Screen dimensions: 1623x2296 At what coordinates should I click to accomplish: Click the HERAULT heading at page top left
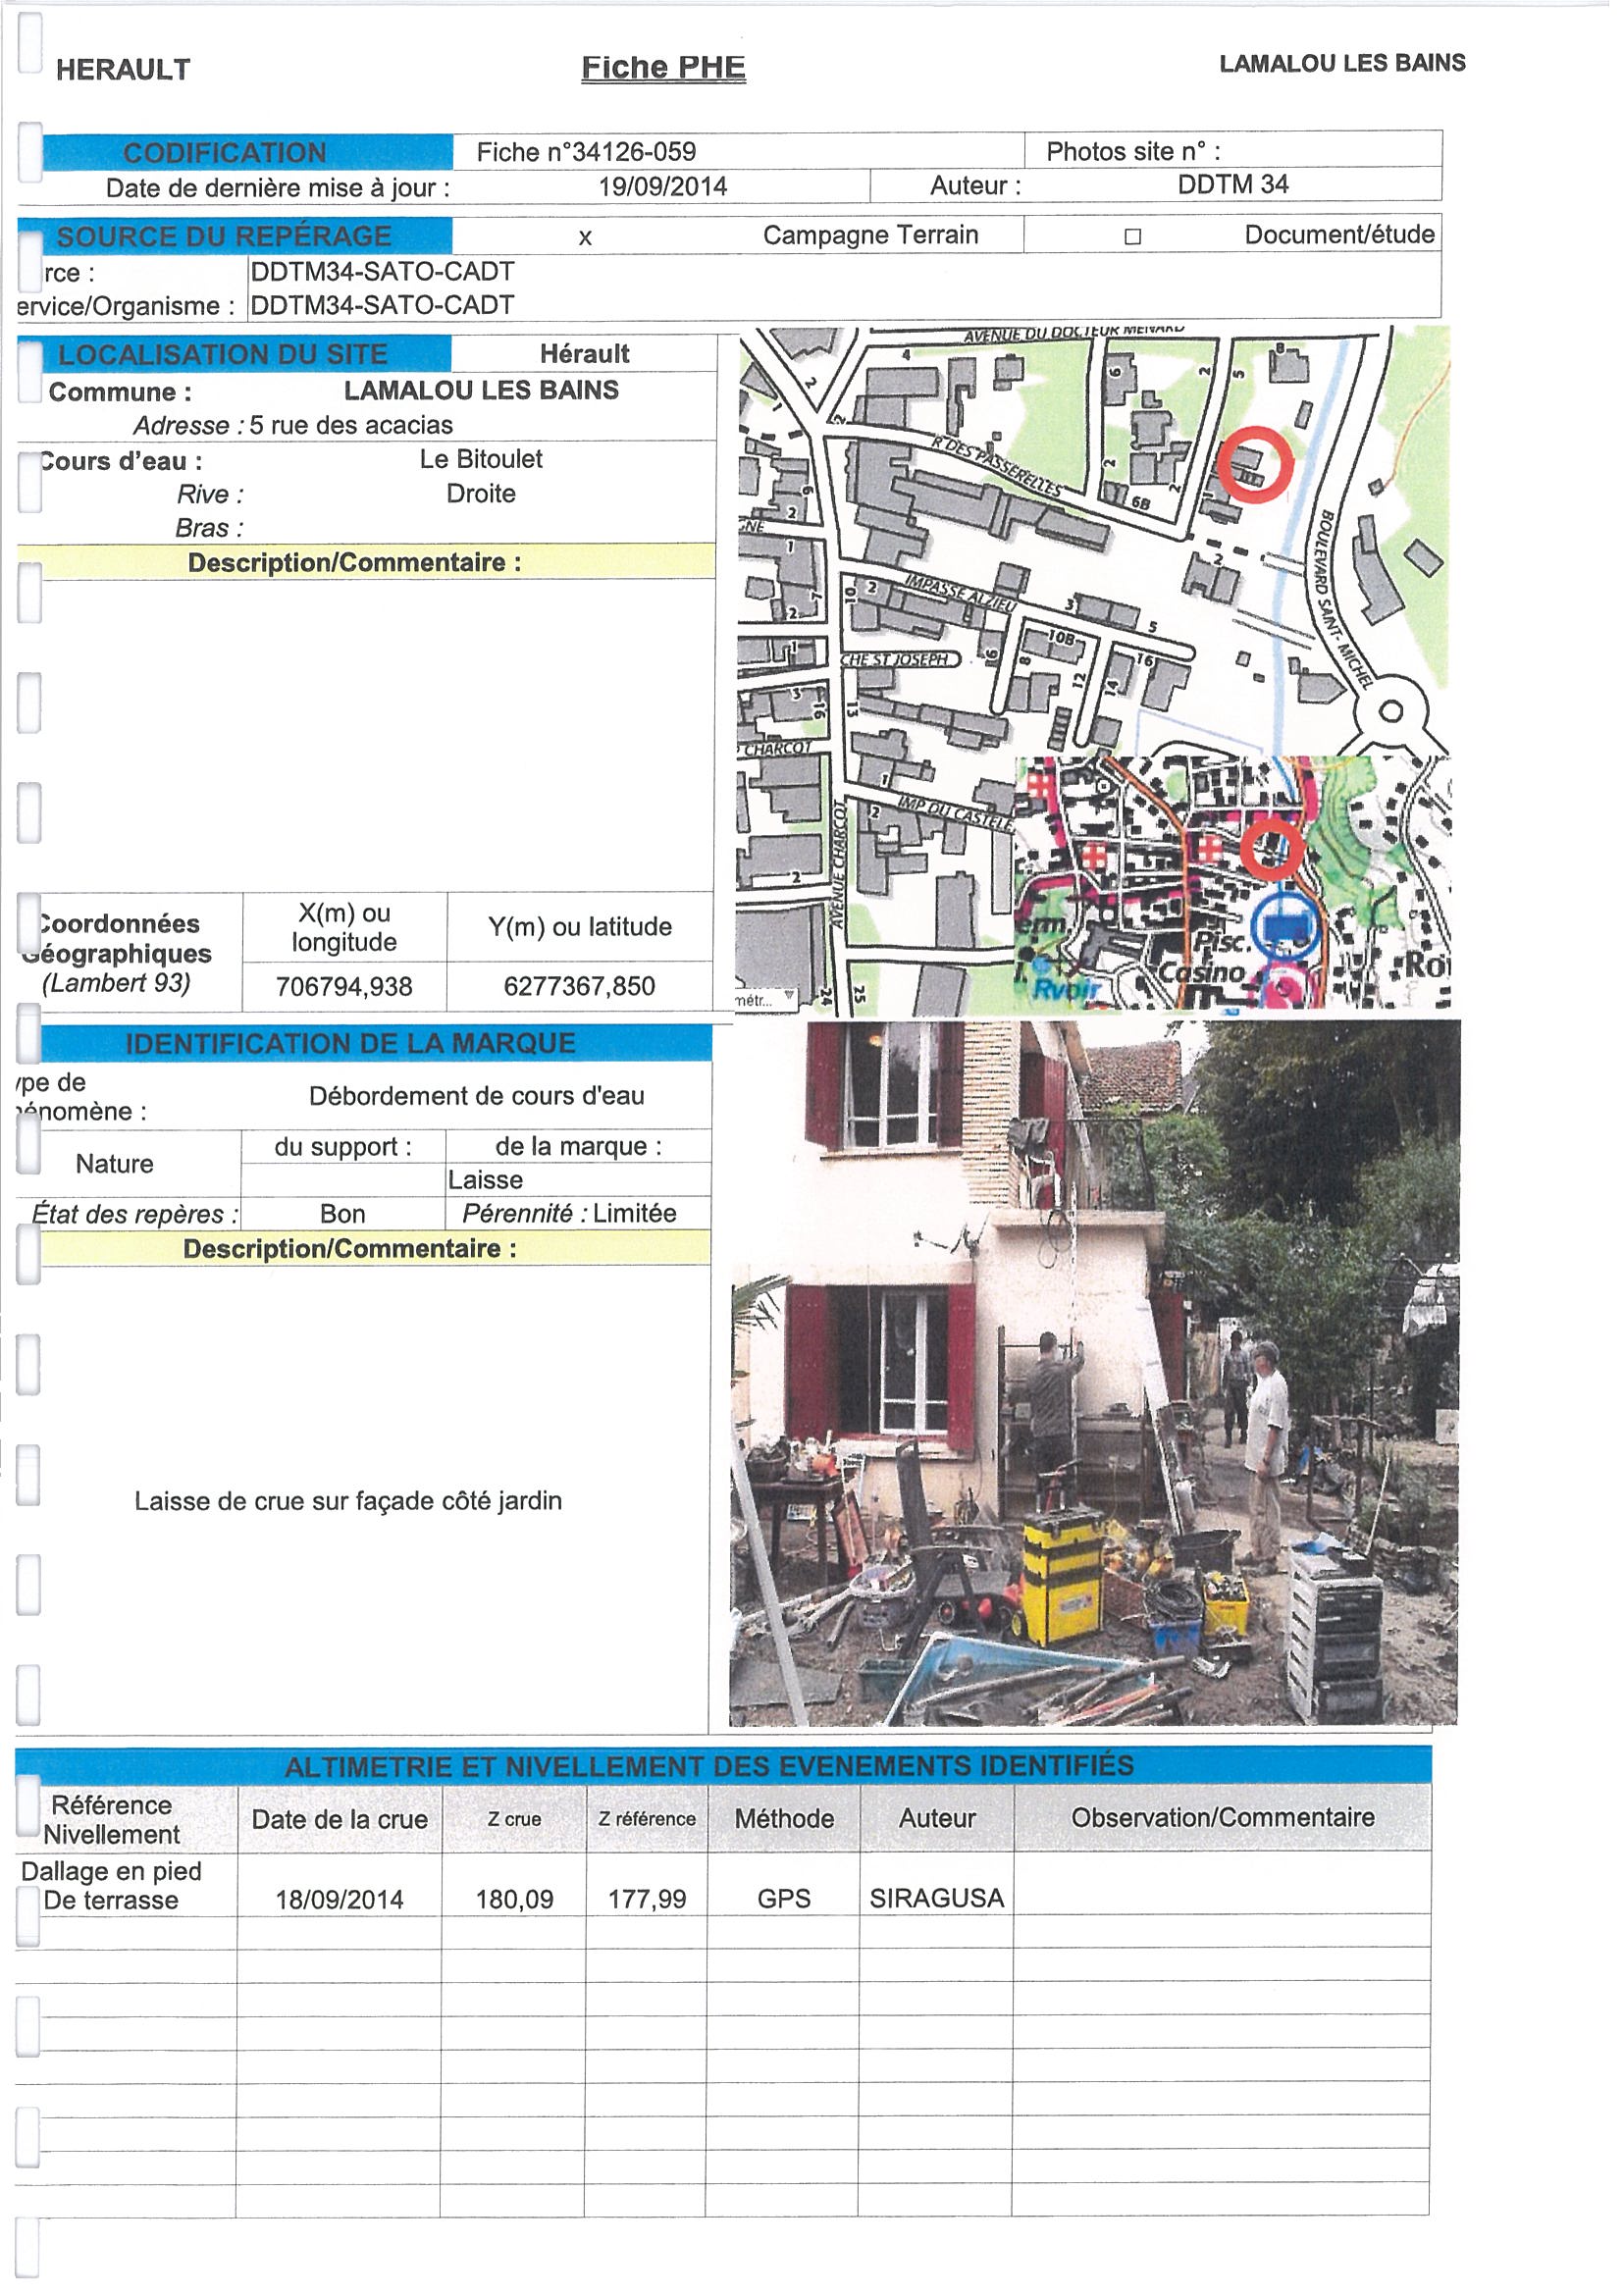[x=124, y=70]
